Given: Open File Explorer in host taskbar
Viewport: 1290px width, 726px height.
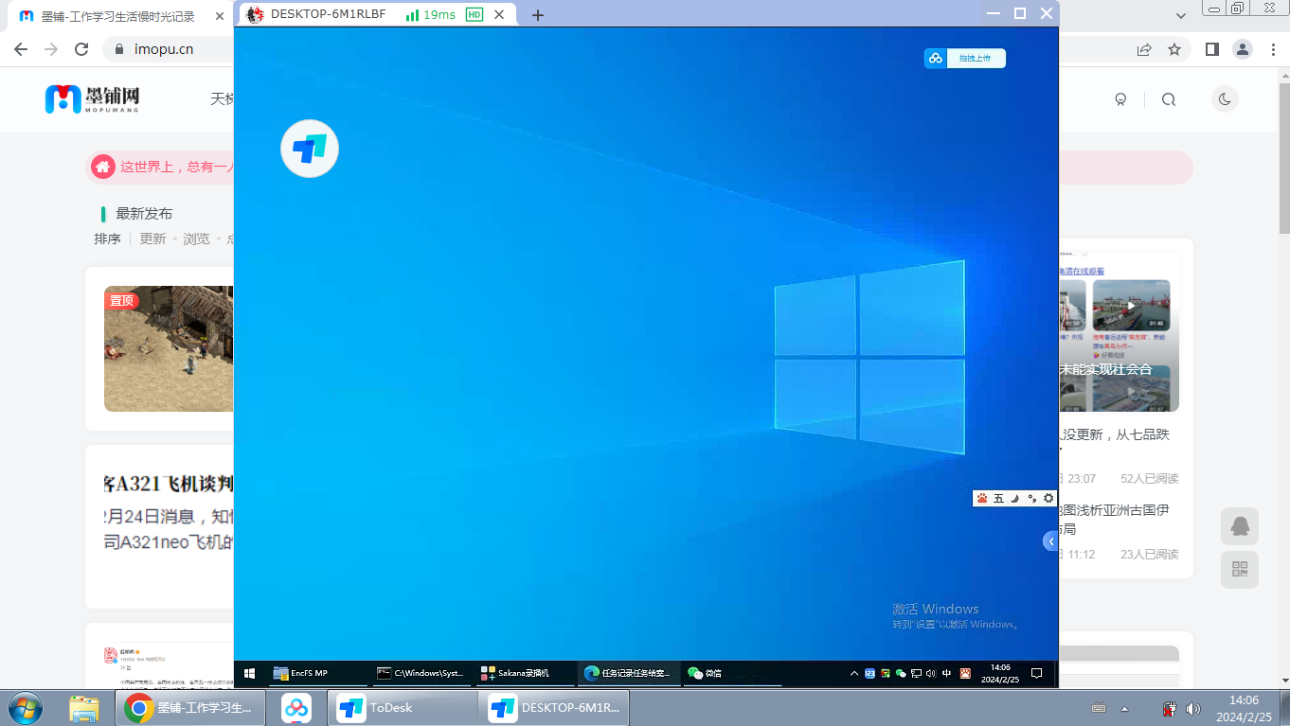Looking at the screenshot, I should [84, 708].
